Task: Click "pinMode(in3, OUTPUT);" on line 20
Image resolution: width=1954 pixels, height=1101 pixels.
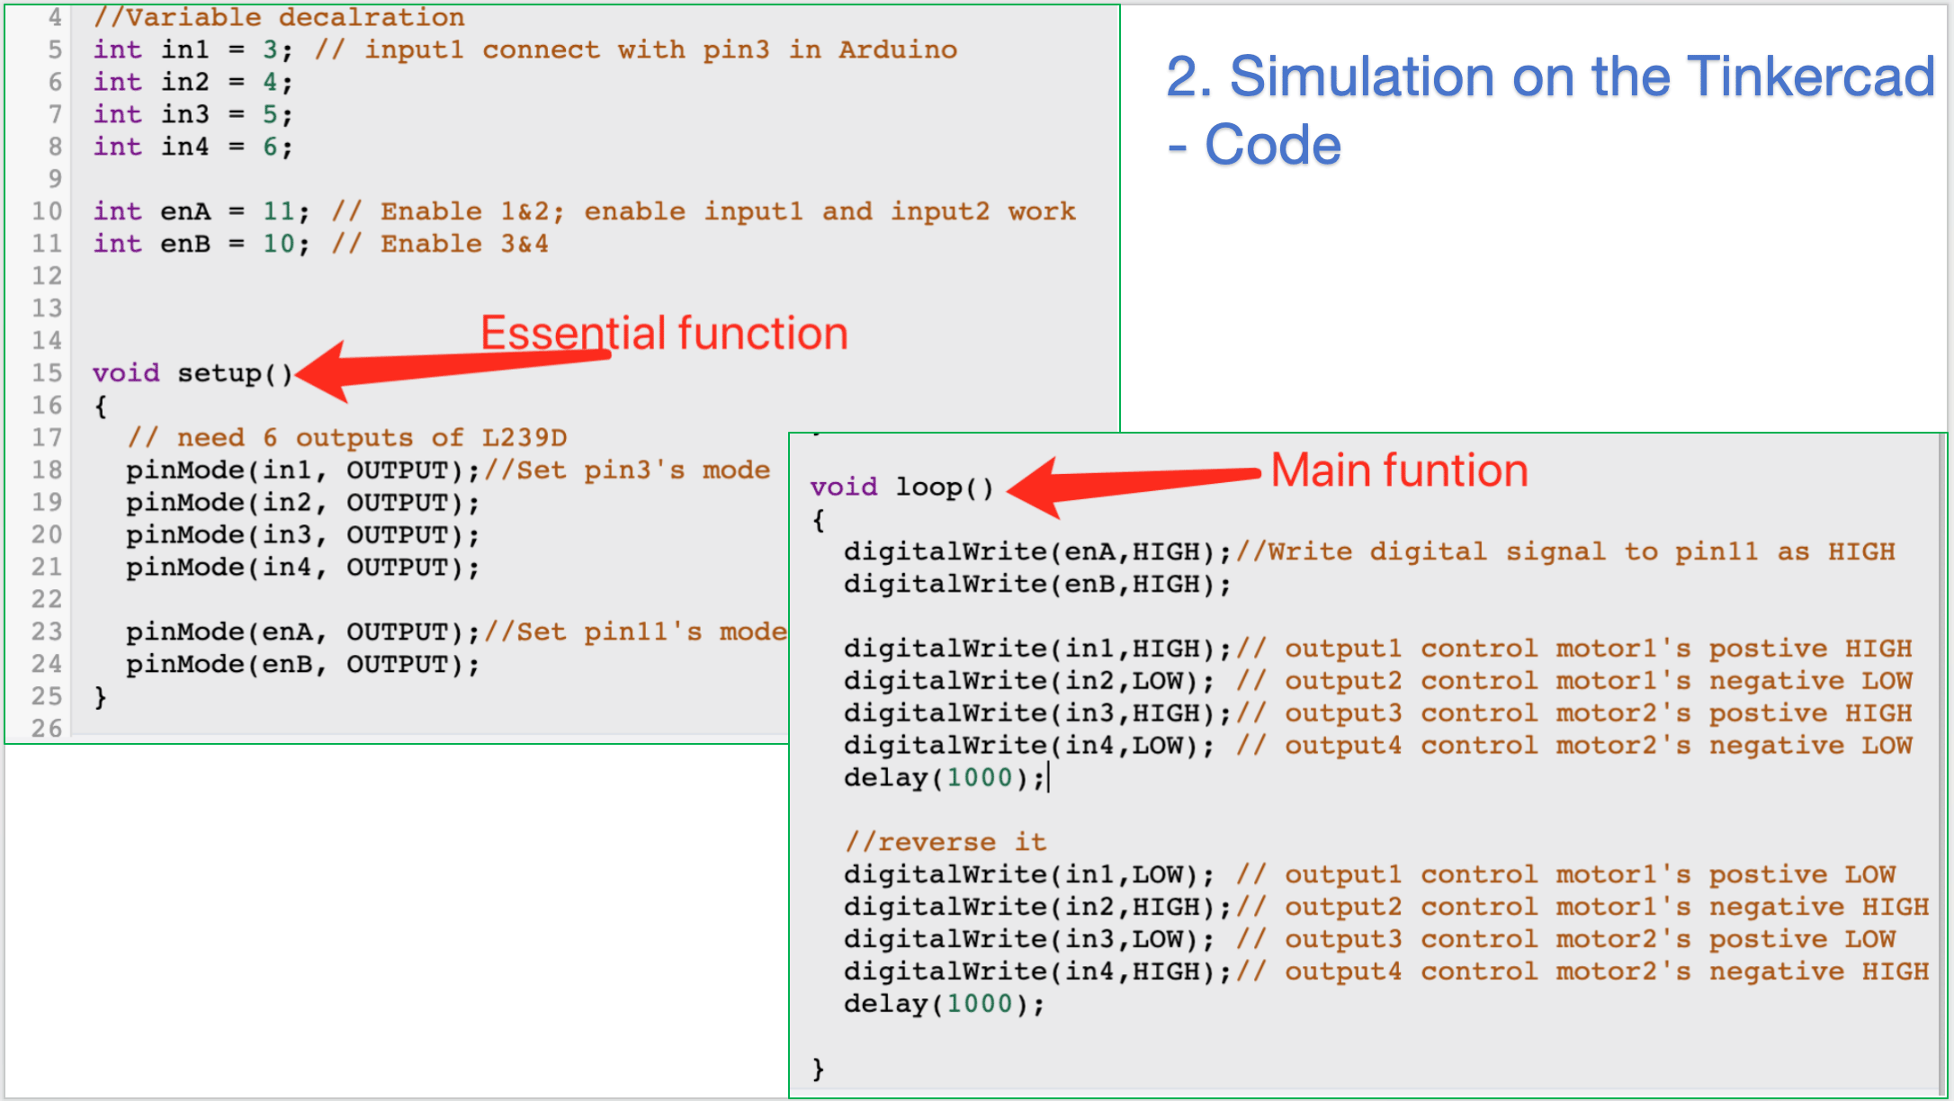Action: pyautogui.click(x=303, y=535)
